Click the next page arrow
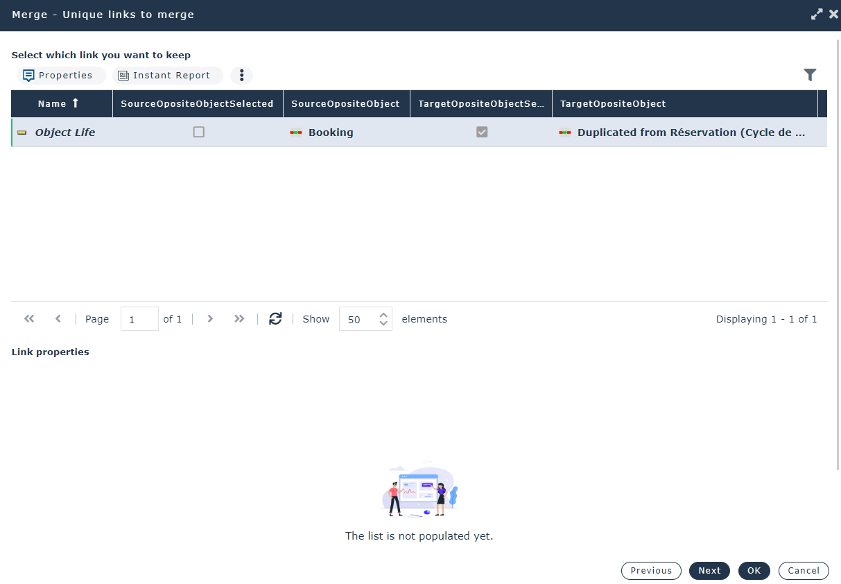 210,319
